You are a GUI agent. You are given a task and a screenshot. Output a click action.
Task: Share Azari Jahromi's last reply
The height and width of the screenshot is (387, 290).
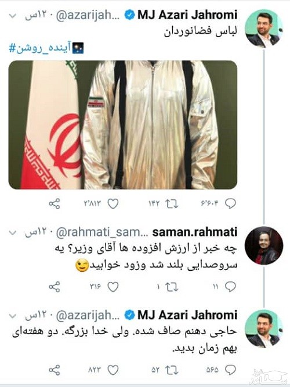point(54,370)
